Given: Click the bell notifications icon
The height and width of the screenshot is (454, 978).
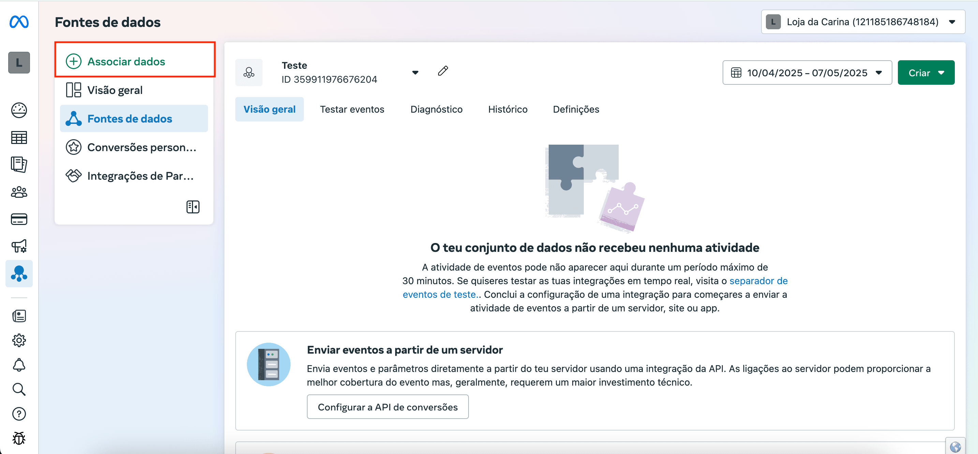Looking at the screenshot, I should pos(19,365).
